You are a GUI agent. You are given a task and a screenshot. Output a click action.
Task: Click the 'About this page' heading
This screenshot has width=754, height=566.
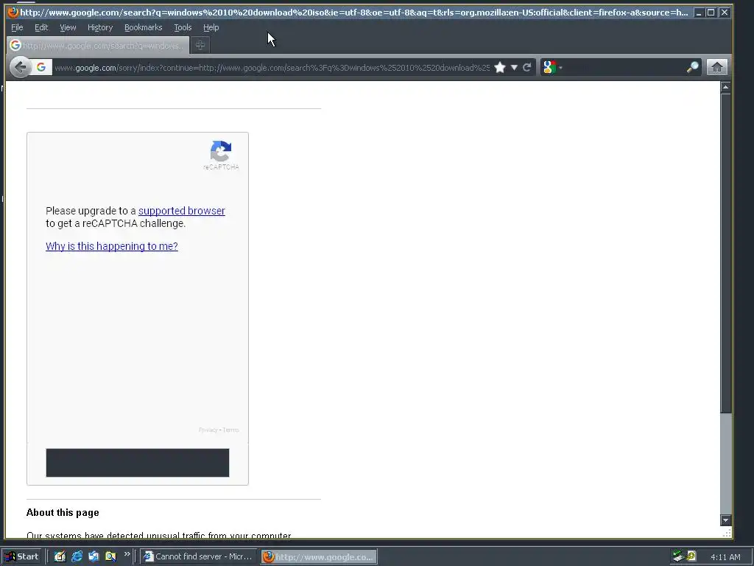(x=63, y=513)
